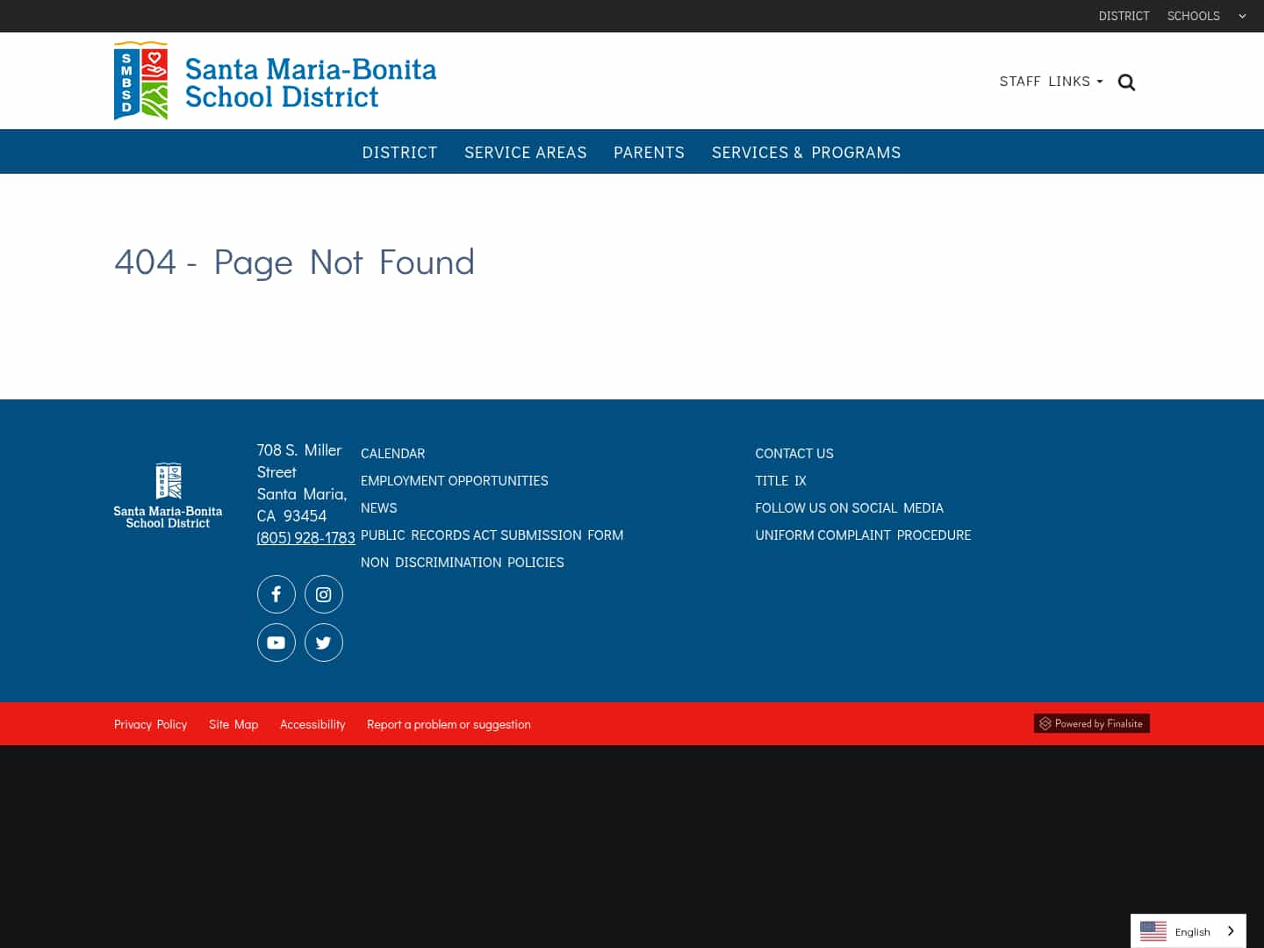This screenshot has width=1264, height=948.
Task: Visit the district Facebook page
Action: click(x=276, y=594)
